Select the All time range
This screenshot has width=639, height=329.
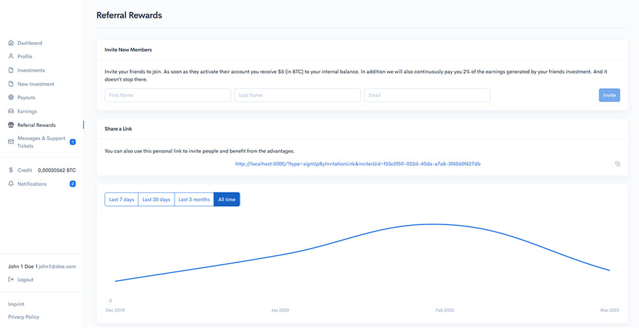(227, 199)
